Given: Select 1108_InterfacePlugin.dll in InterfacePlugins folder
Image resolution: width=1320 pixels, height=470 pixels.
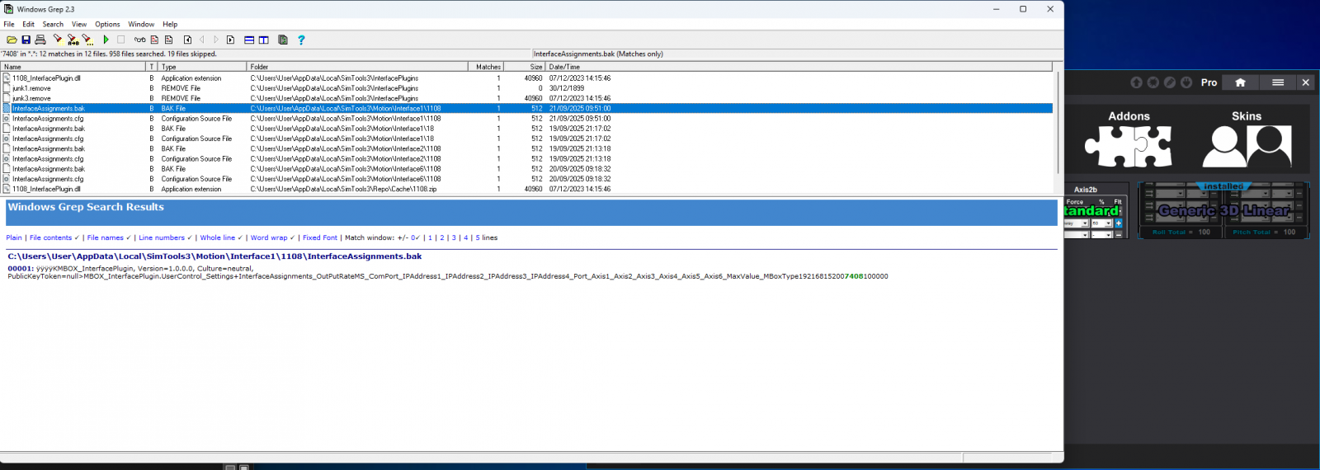Looking at the screenshot, I should point(528,78).
